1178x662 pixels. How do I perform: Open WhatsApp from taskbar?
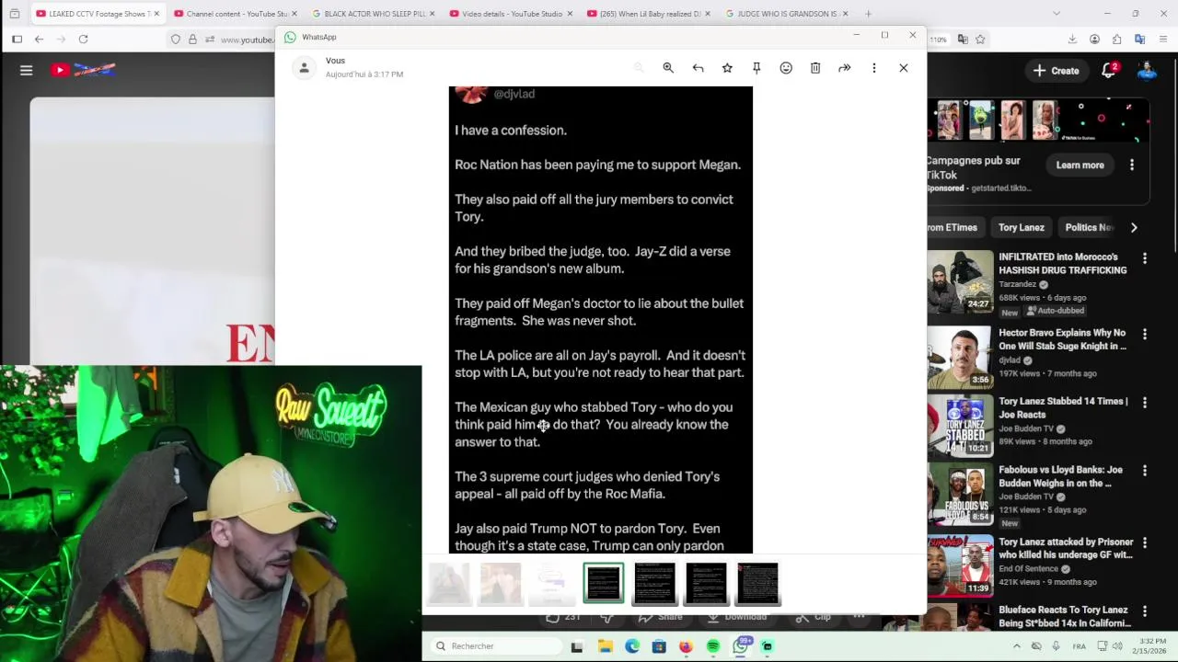pos(740,646)
